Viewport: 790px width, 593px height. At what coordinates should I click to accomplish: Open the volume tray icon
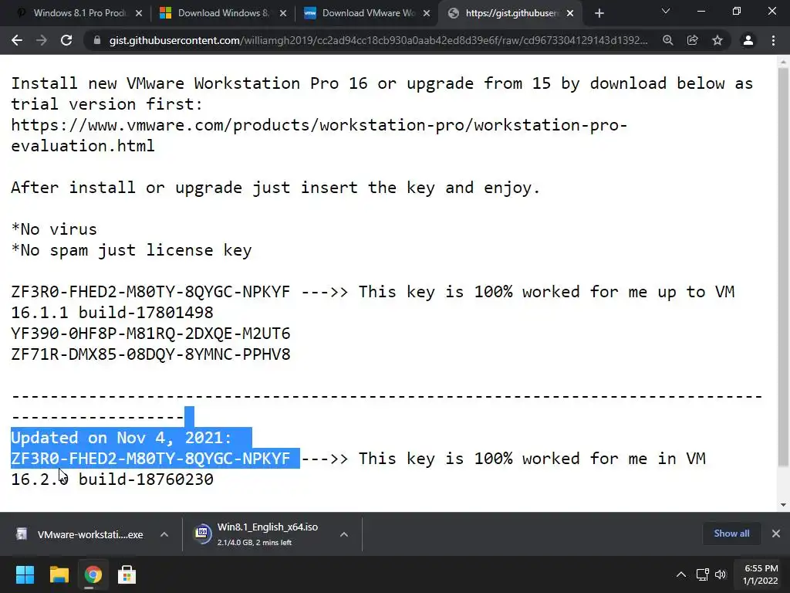coord(721,574)
